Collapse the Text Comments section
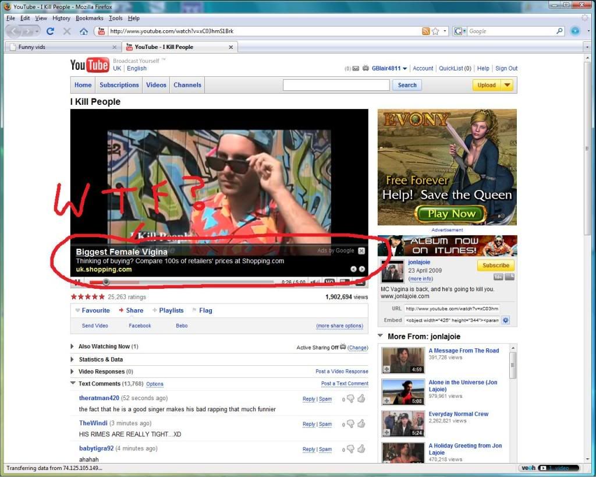 coord(73,384)
